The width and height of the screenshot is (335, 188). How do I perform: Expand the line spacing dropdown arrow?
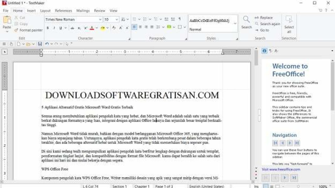(163, 27)
